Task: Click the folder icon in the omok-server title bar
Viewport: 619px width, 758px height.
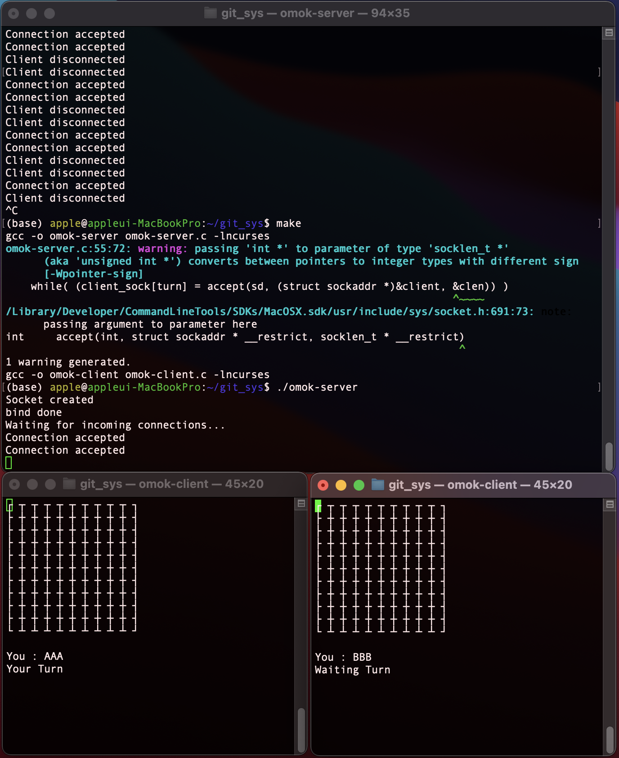Action: (x=210, y=13)
